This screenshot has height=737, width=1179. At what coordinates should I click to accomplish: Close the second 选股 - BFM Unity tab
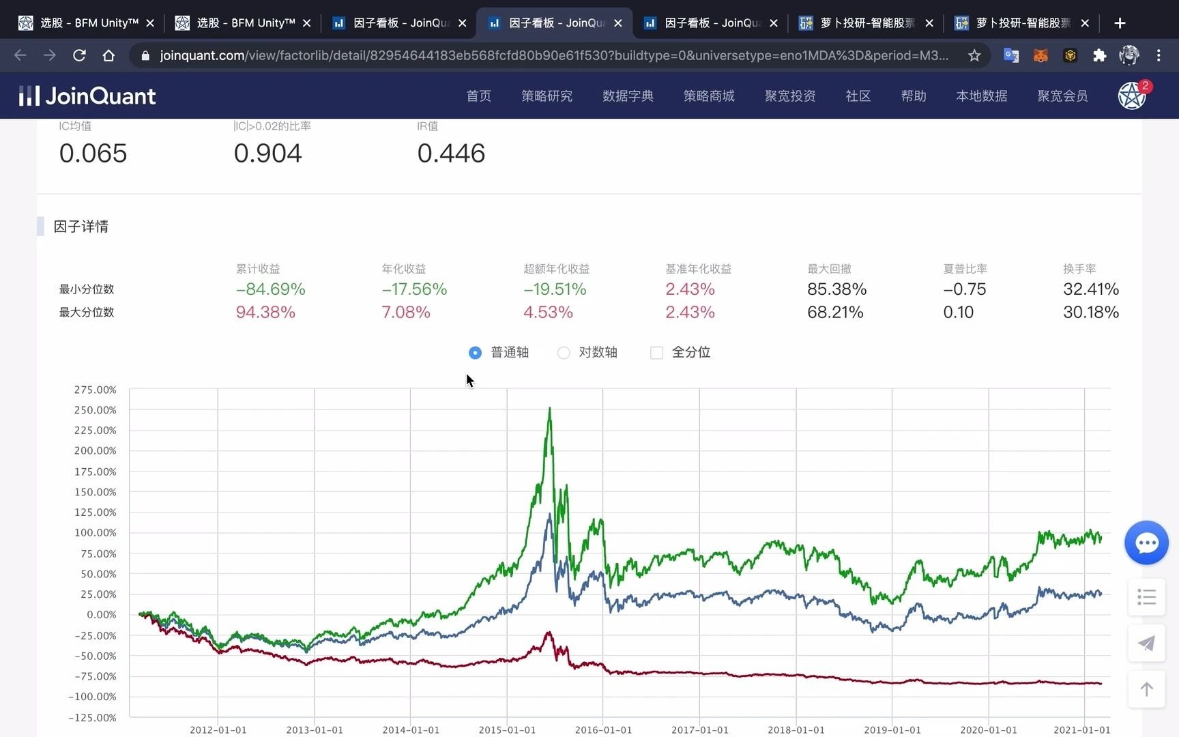[x=306, y=23]
